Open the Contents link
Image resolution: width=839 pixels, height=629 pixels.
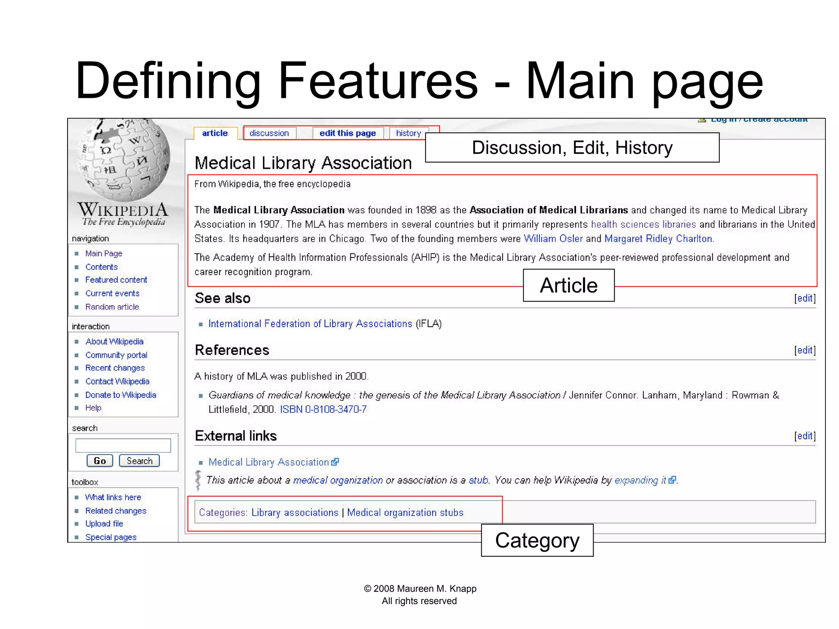102,267
